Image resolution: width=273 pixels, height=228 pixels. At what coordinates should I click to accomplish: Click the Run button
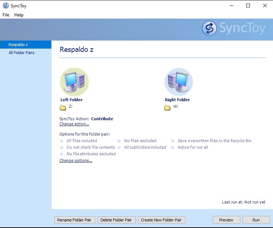click(x=256, y=220)
